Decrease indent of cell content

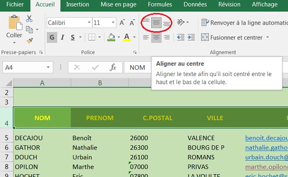click(x=180, y=38)
